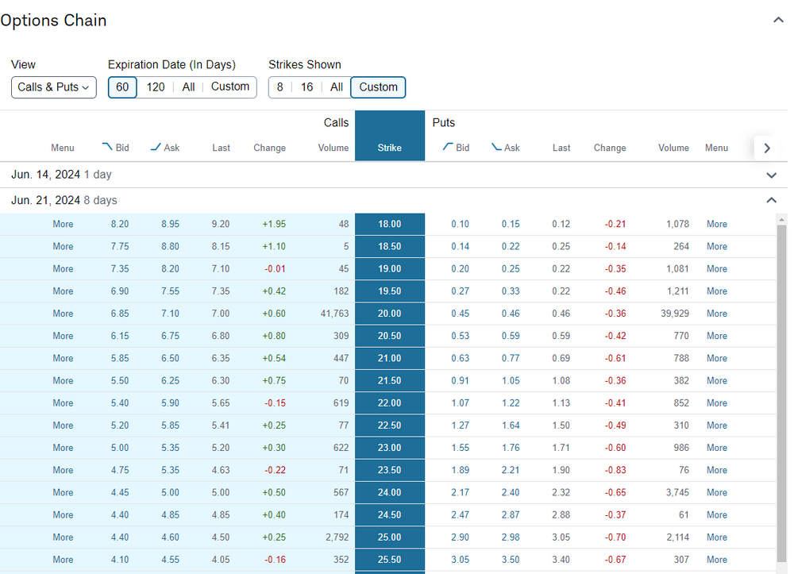Collapse the Jun. 21, 2024 expiration row
Viewport: 794px width, 574px height.
[x=771, y=200]
